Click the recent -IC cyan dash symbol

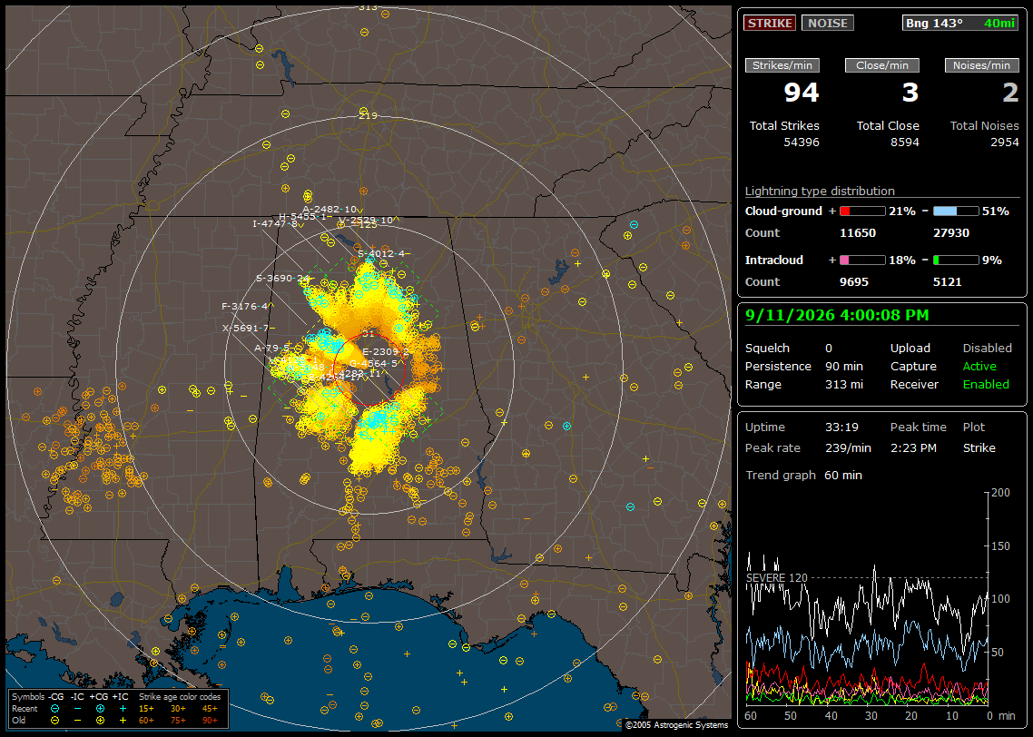point(77,709)
